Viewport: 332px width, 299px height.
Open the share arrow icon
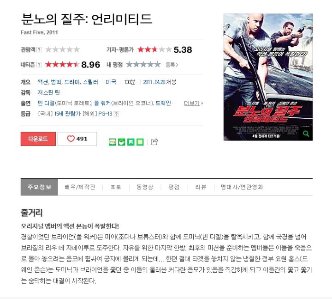click(154, 142)
